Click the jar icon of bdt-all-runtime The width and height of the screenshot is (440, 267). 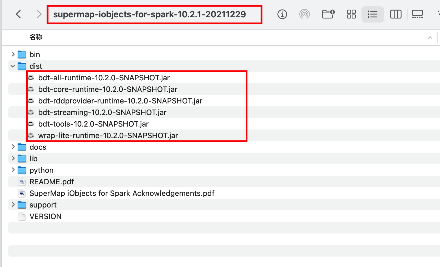[x=31, y=77]
